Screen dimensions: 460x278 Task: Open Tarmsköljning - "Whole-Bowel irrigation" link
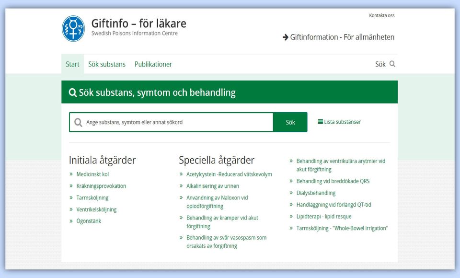(342, 228)
